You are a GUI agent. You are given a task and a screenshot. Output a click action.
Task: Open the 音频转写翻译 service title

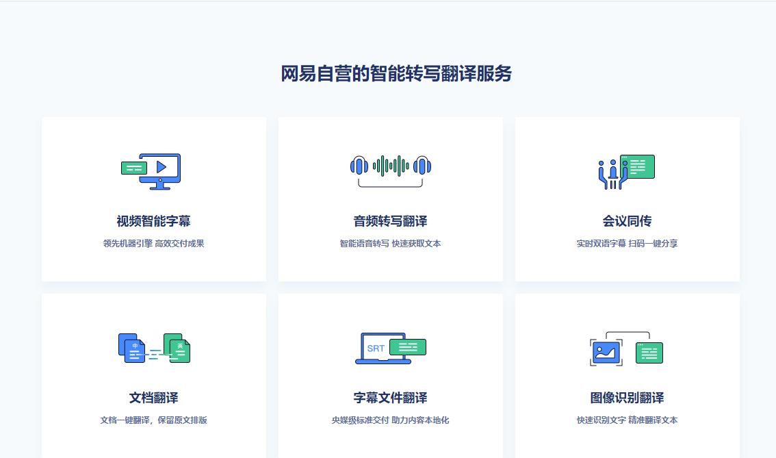pyautogui.click(x=391, y=221)
